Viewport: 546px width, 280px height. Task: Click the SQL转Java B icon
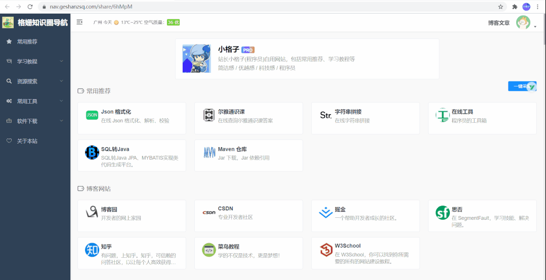coord(92,152)
